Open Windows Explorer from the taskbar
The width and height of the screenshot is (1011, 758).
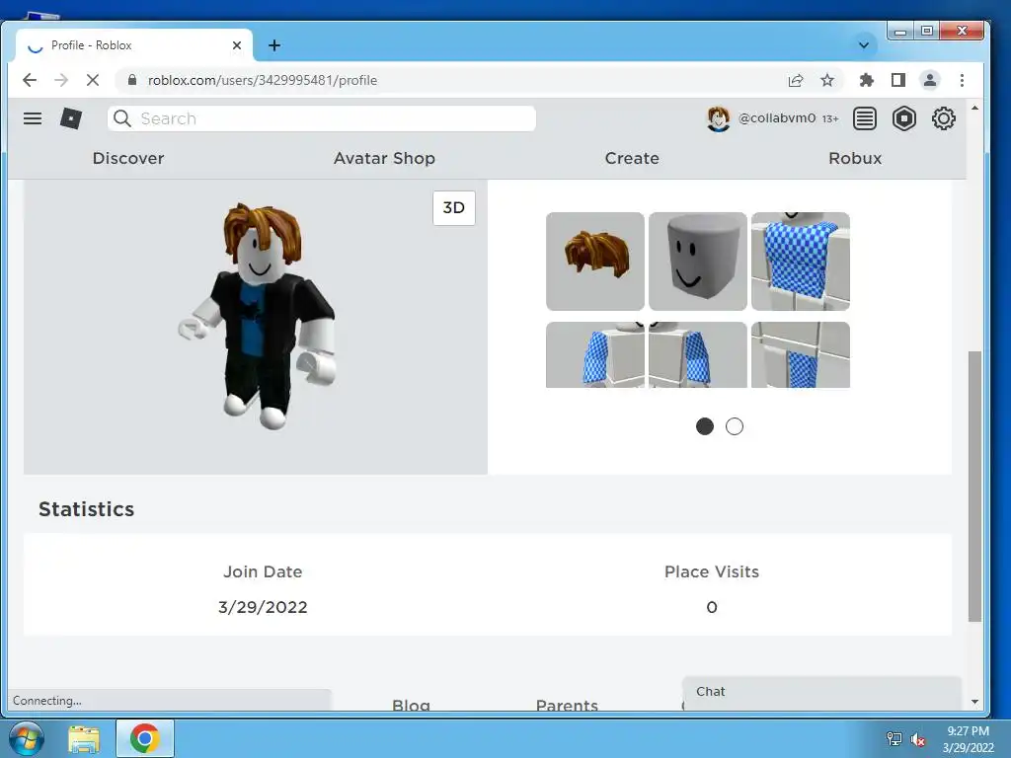click(x=84, y=739)
